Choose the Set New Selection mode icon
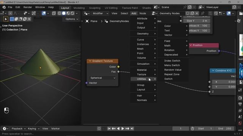Screen dimensions: 243x136 pyautogui.click(x=12, y=19)
